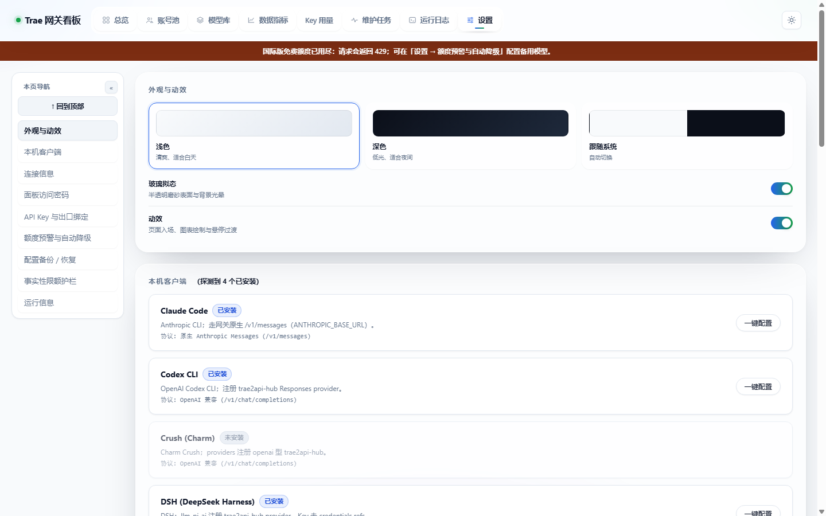Go to the 数据指标 tab

pos(268,20)
